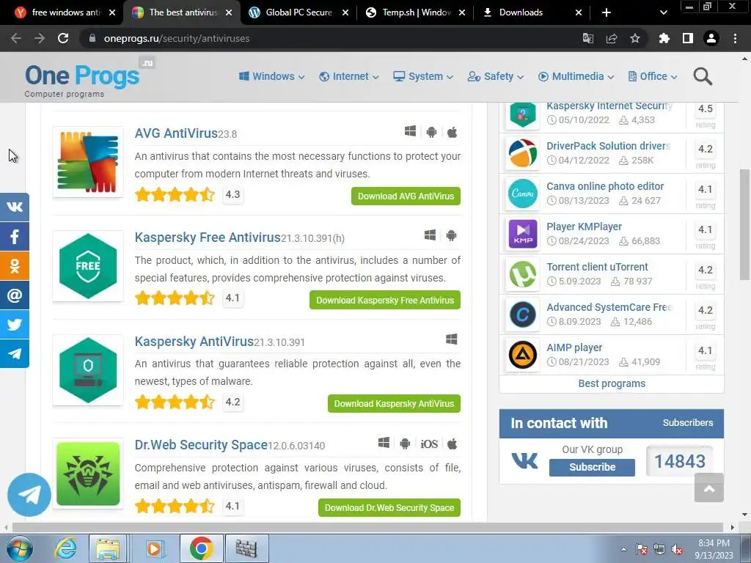Subscribe to VK group button

tap(592, 467)
